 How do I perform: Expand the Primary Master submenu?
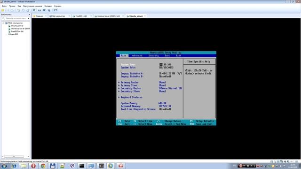(x=129, y=83)
